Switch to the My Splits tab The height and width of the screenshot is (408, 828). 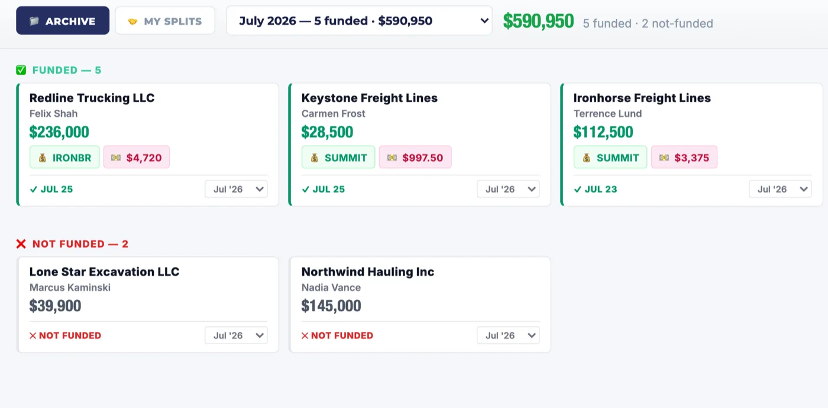[165, 21]
